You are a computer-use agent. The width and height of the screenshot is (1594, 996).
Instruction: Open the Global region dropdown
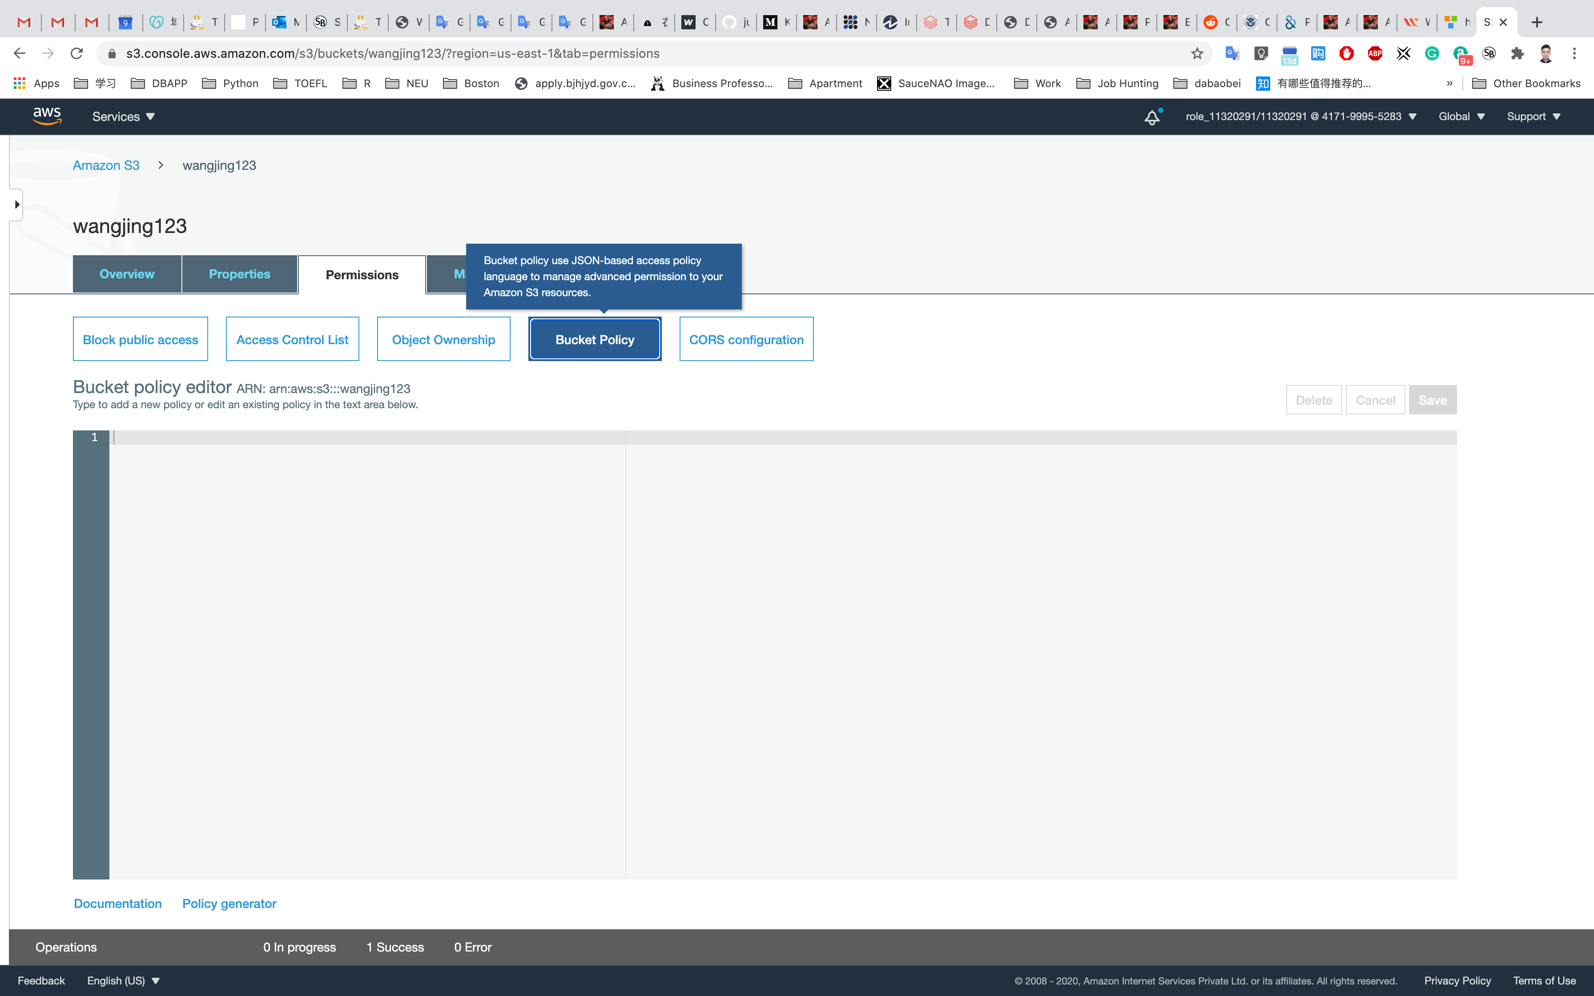1461,116
